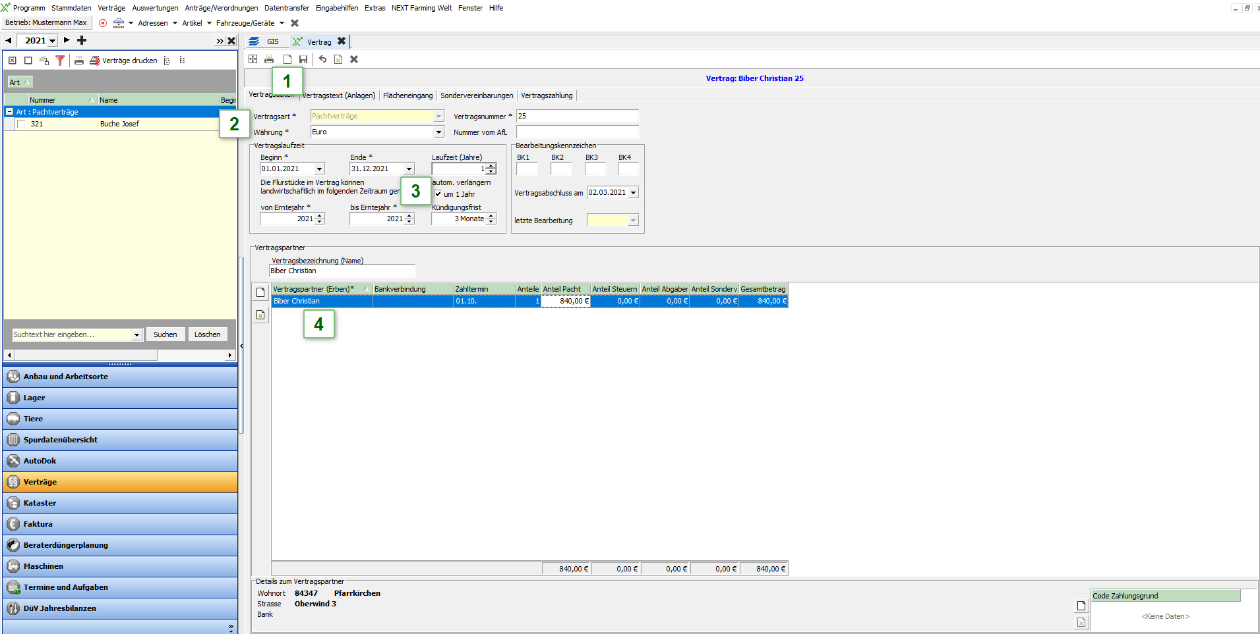Click the red filter funnel icon

[60, 61]
